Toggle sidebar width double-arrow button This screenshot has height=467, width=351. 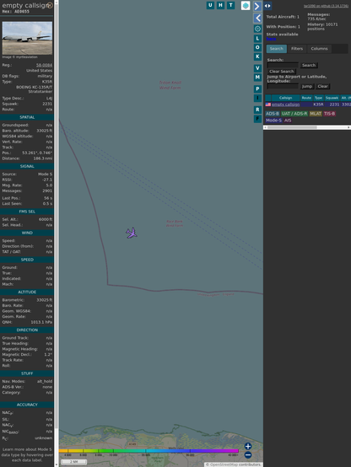tap(267, 6)
